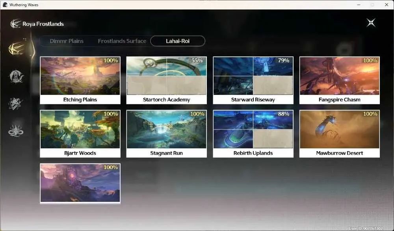The image size is (394, 231).
Task: Click the Starward Riseway name label
Action: click(x=253, y=100)
